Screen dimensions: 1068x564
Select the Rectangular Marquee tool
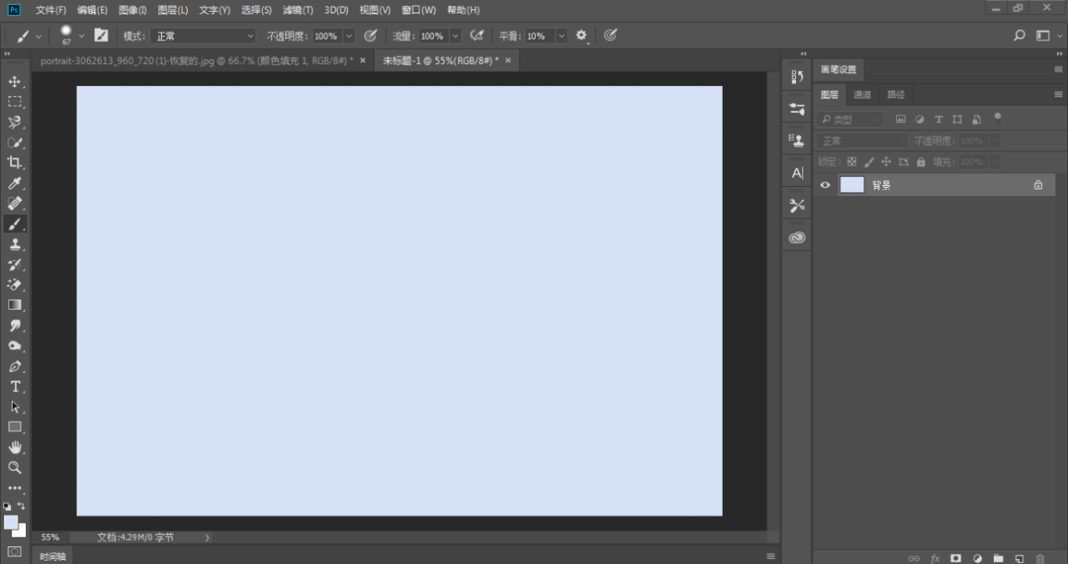[14, 102]
